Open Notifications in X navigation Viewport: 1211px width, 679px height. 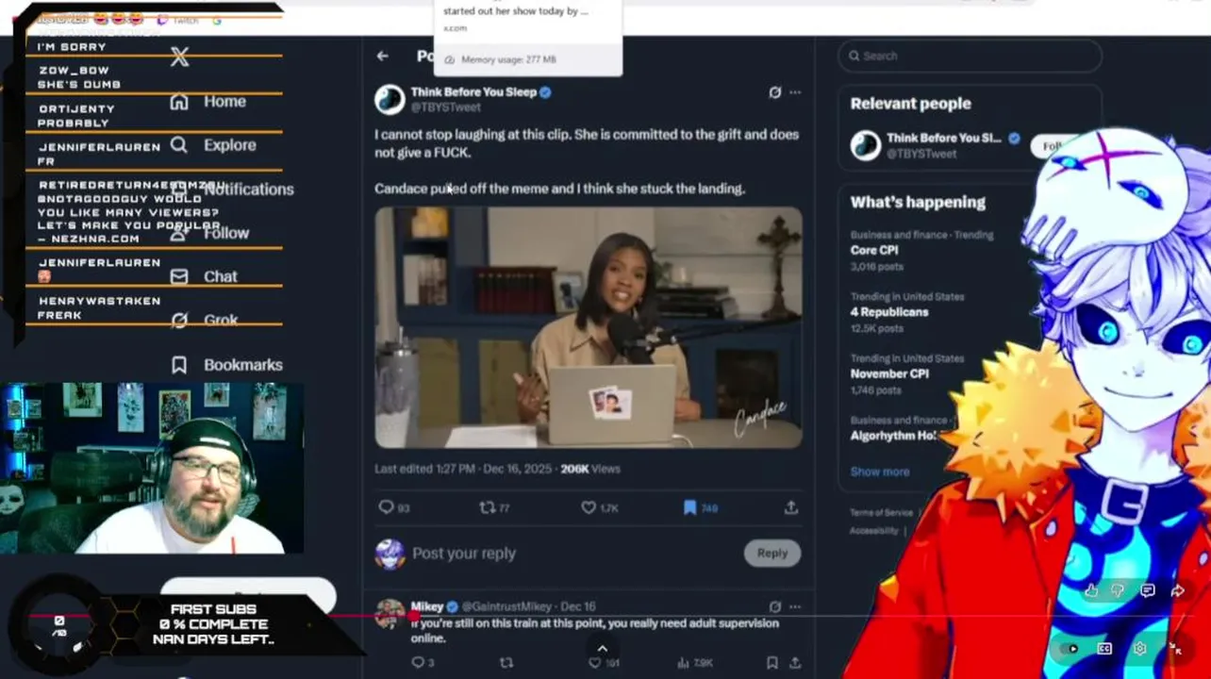pyautogui.click(x=249, y=189)
